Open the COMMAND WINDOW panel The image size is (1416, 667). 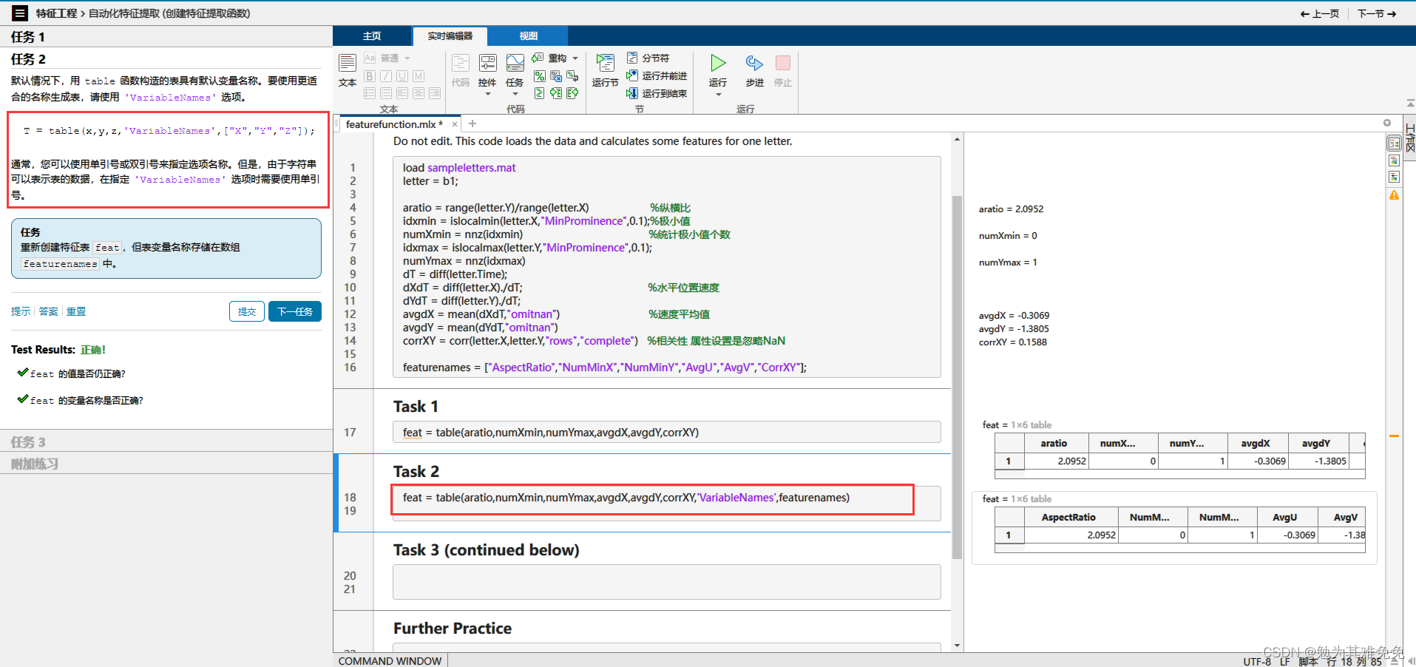click(390, 660)
